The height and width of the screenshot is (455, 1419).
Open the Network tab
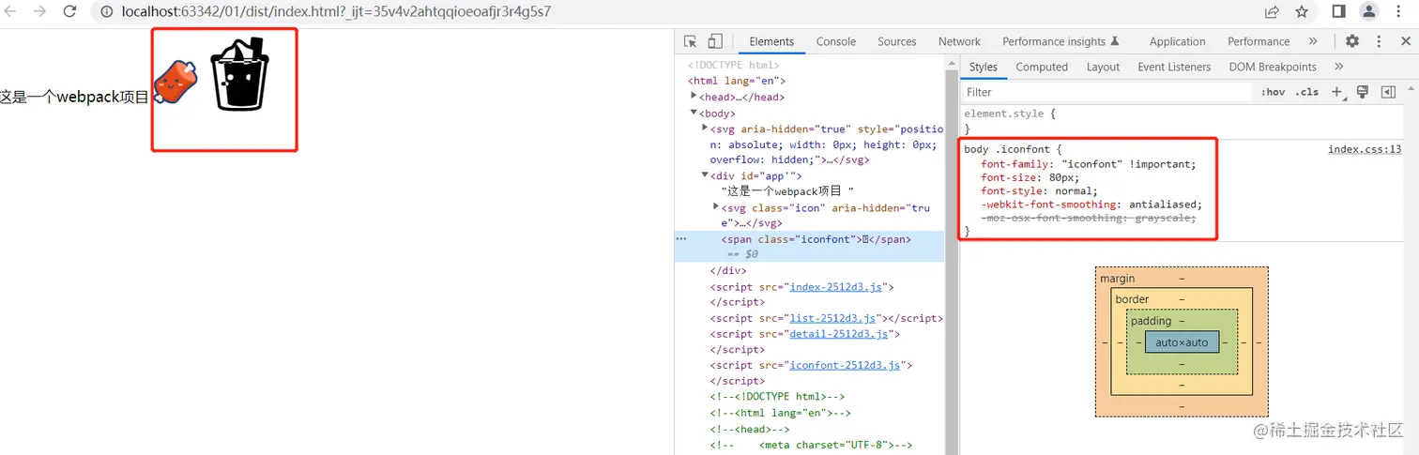(x=959, y=41)
